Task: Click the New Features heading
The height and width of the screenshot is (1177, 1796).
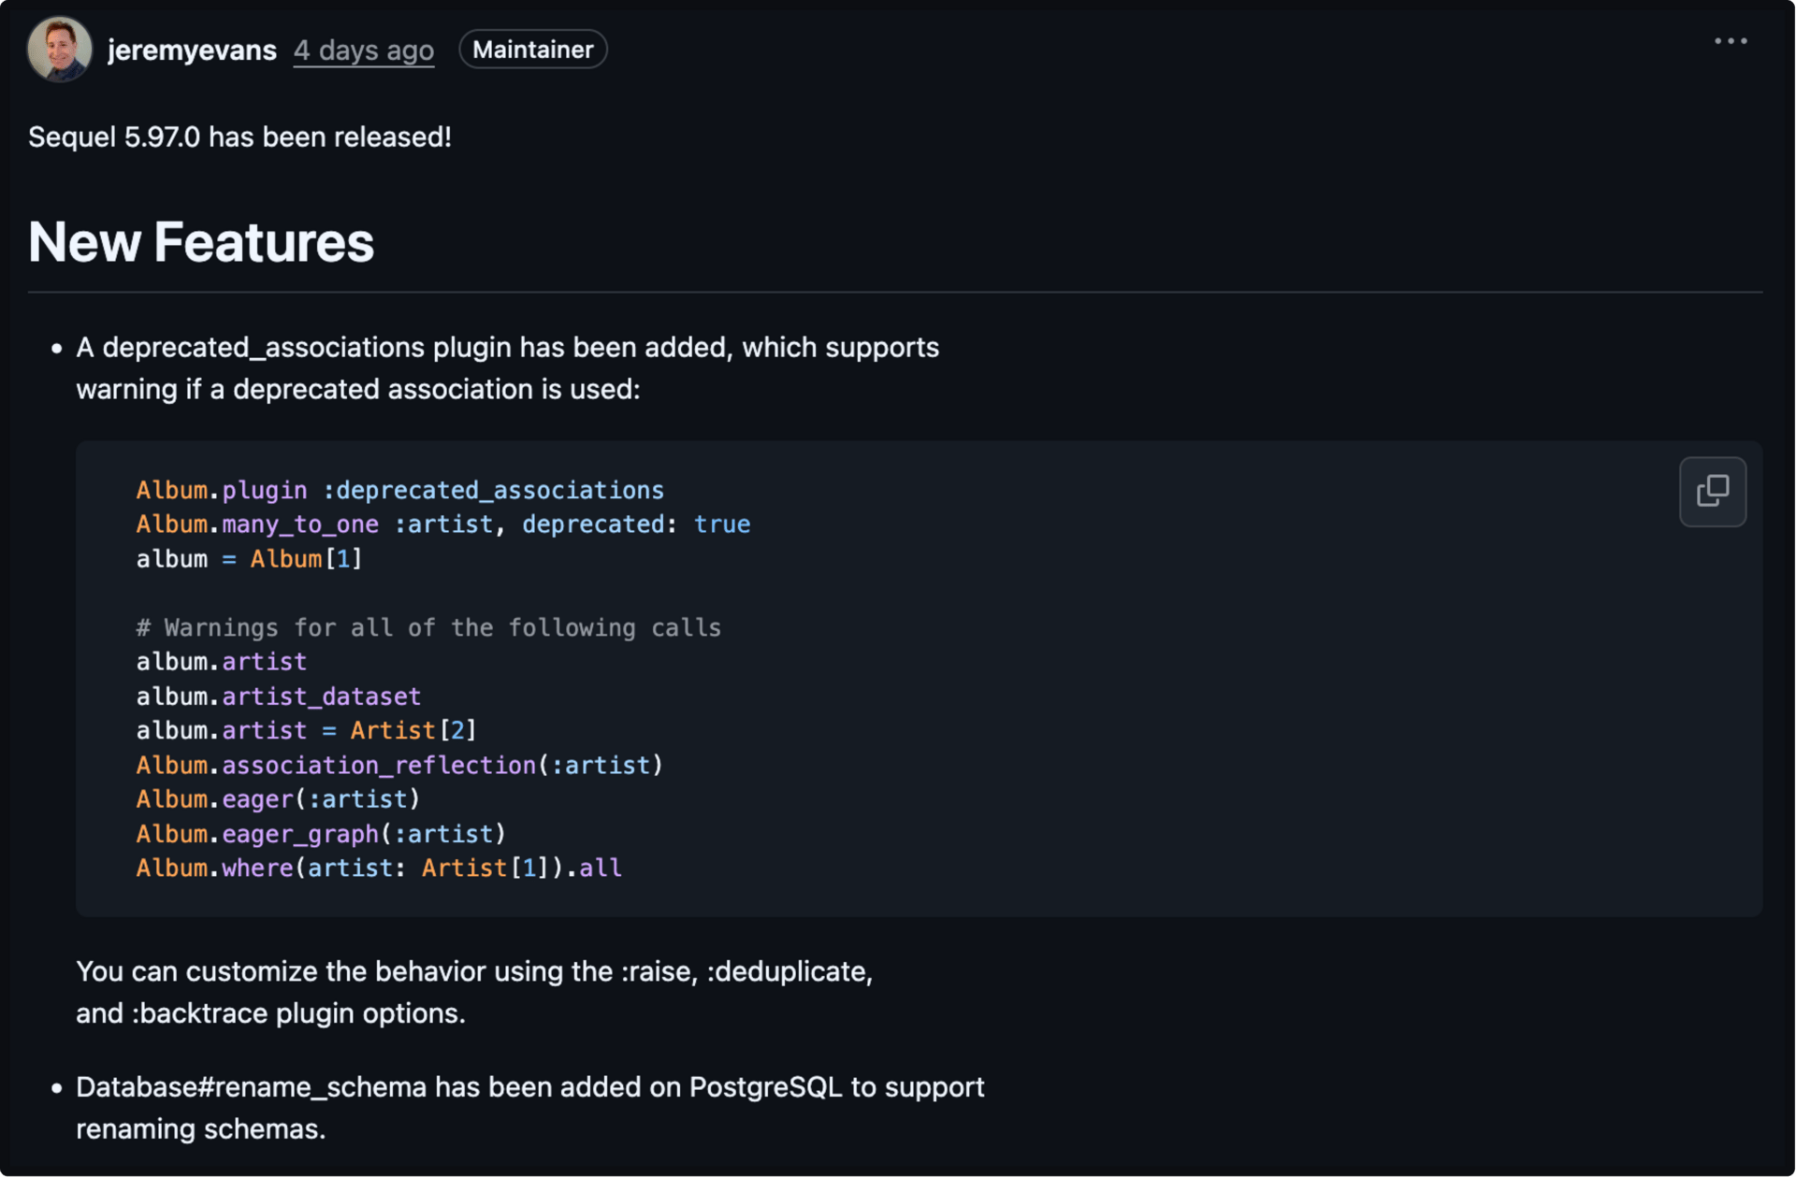Action: pos(201,242)
